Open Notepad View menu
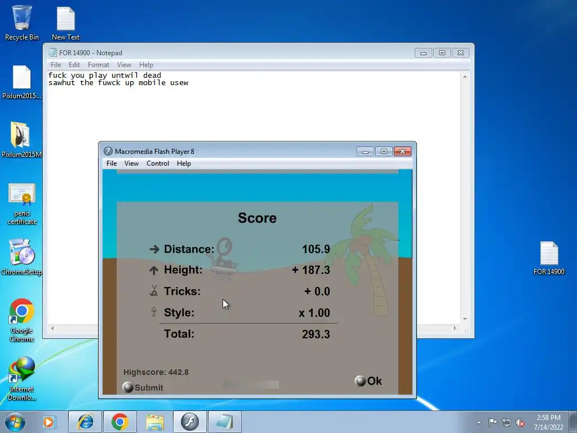Image resolution: width=577 pixels, height=433 pixels. pyautogui.click(x=124, y=65)
